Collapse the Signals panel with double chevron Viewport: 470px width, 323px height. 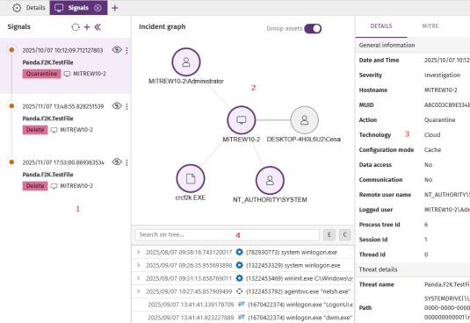98,27
